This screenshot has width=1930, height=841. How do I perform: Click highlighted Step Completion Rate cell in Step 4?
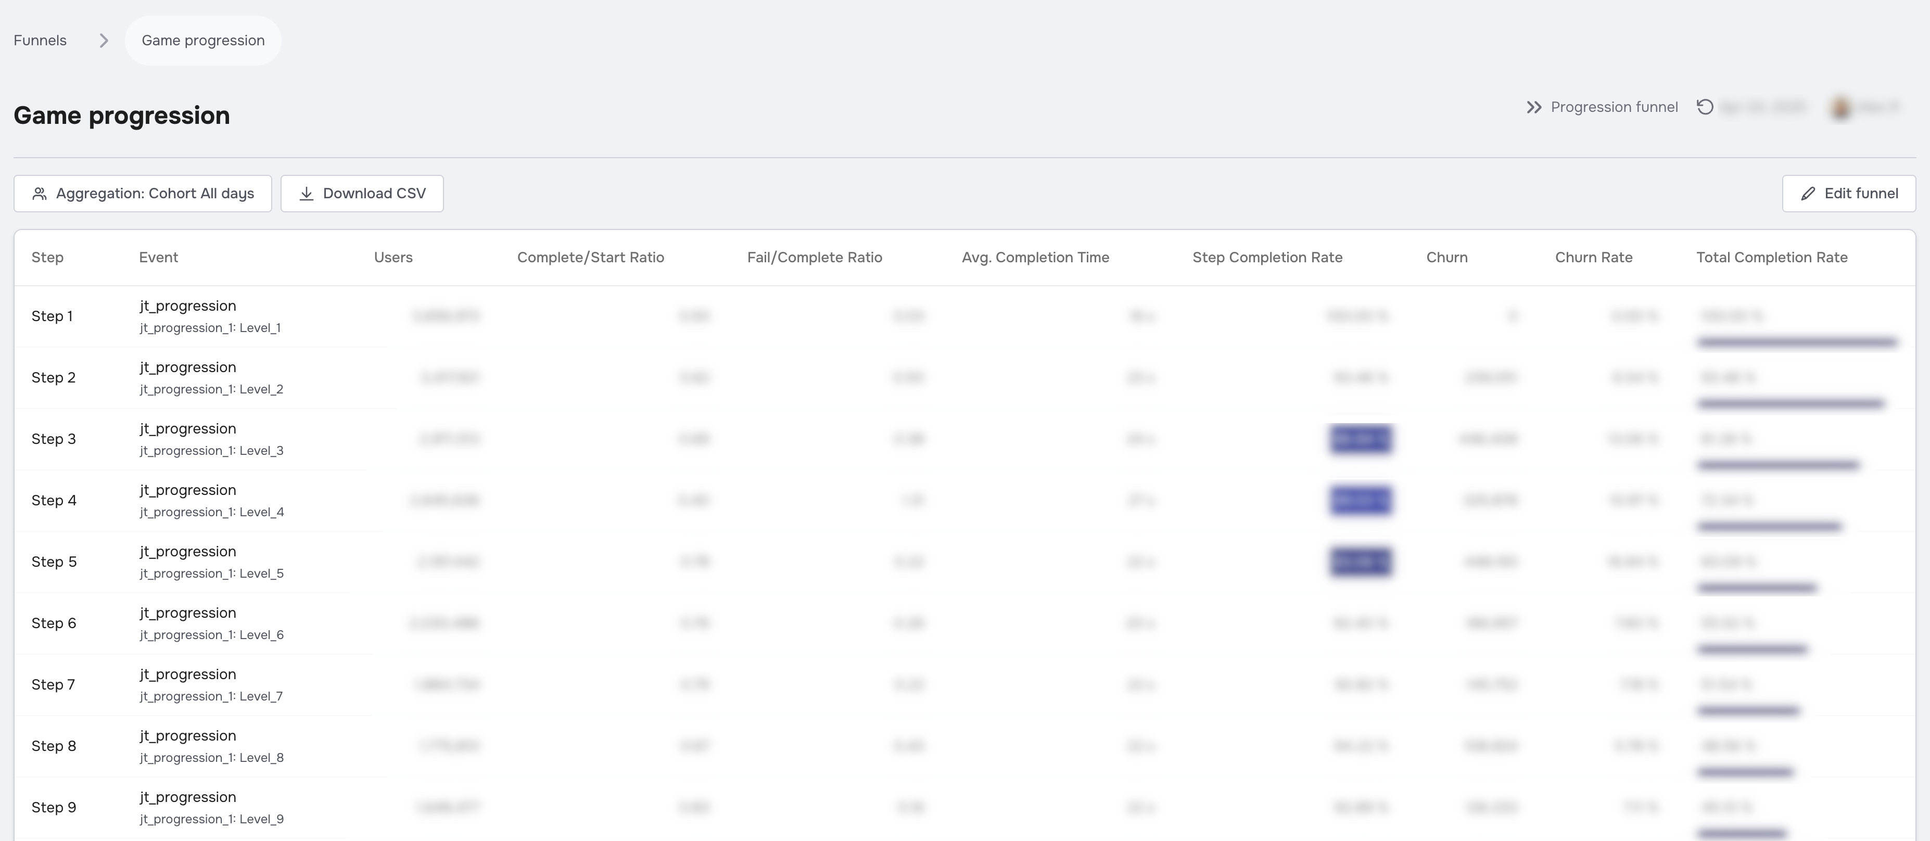click(x=1361, y=500)
